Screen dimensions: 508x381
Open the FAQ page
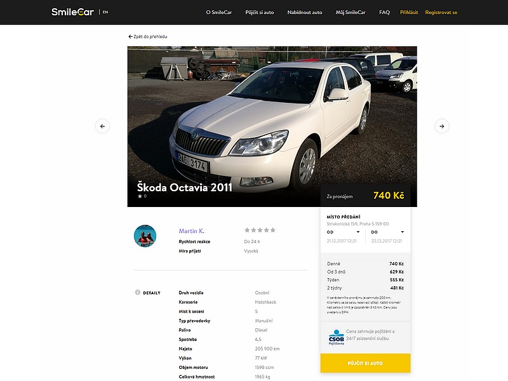[x=384, y=12]
